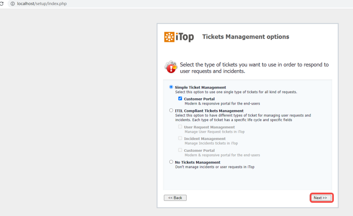The image size is (353, 216).
Task: Click the Tickets Management options heading
Action: [x=246, y=37]
